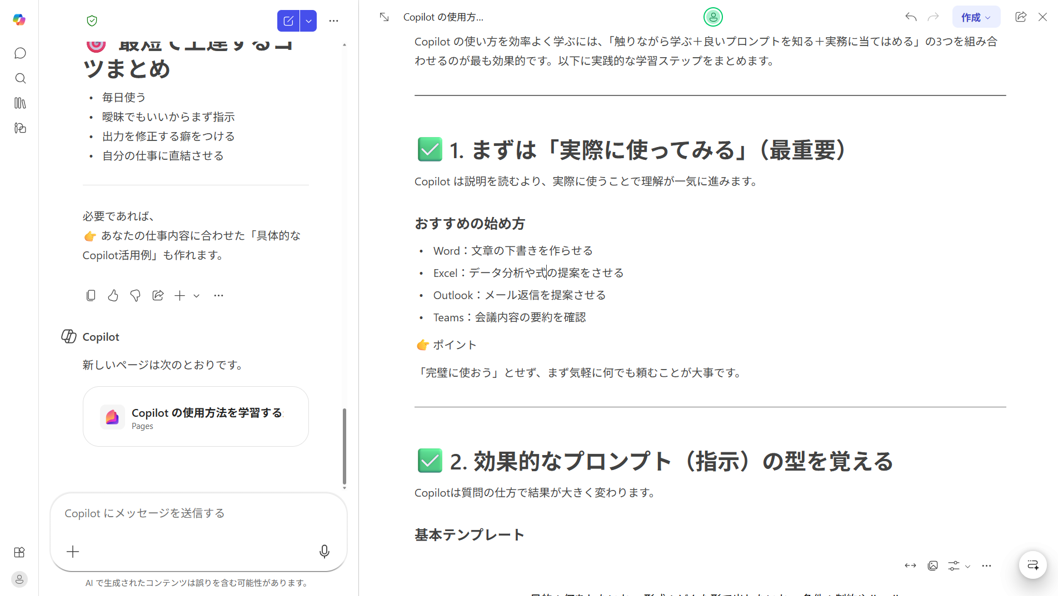Click the bullet Excel：データ分析や式の提案をさせる

click(528, 273)
